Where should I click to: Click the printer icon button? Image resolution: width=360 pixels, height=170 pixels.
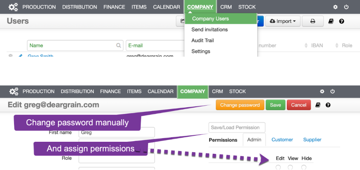[x=313, y=21]
